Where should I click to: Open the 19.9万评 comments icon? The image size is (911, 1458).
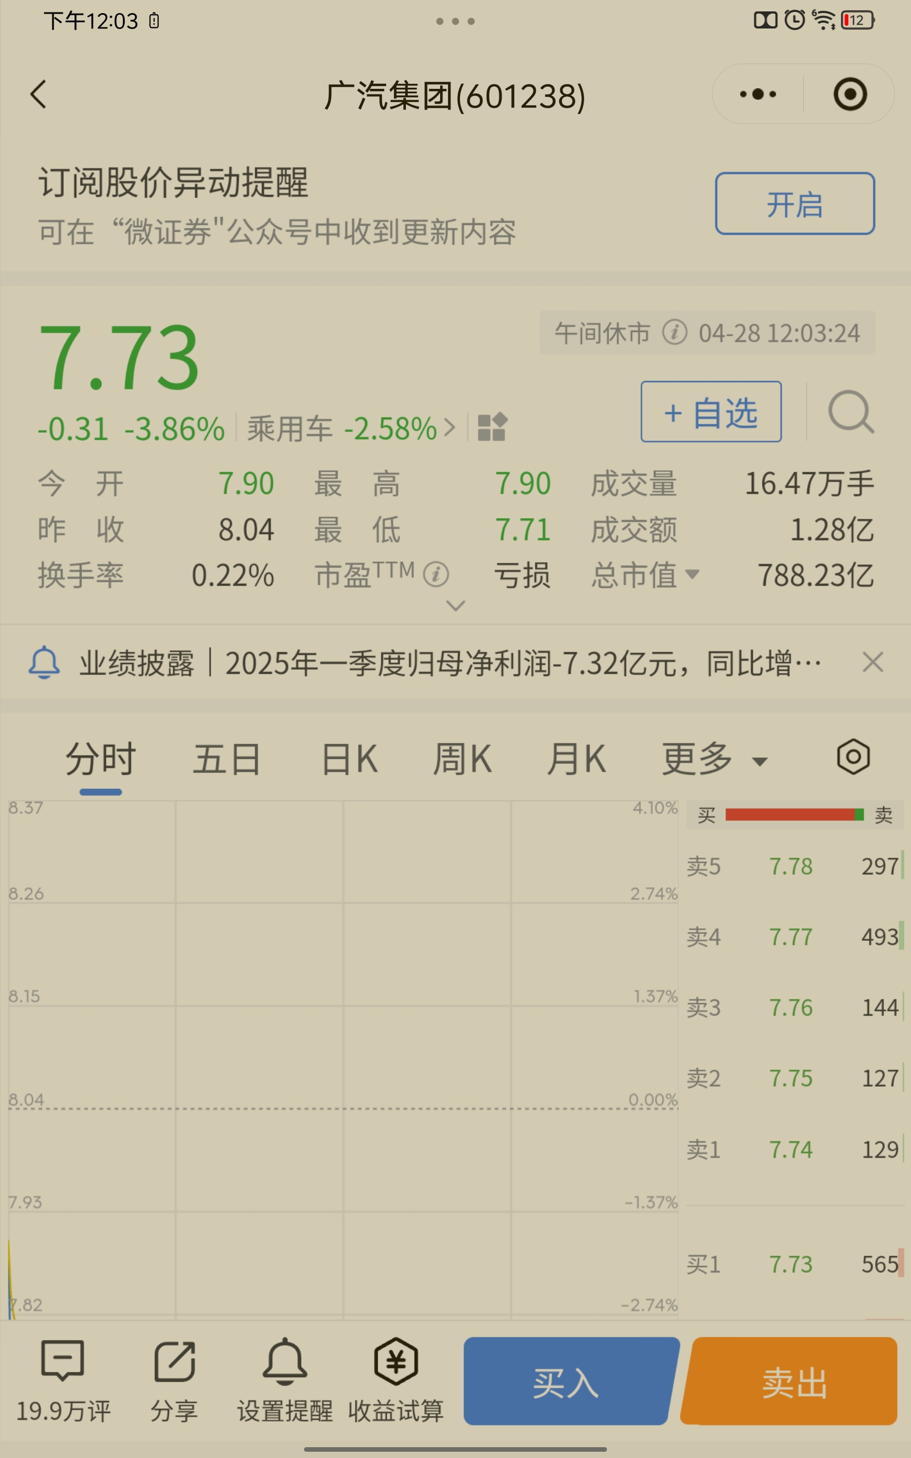coord(62,1361)
